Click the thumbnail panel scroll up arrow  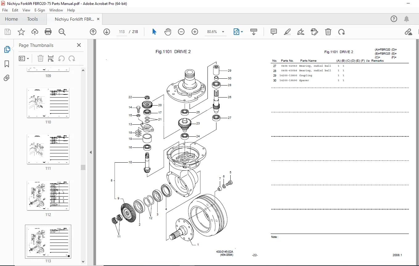83,70
